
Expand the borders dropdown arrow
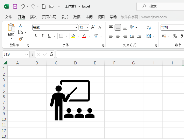coord(66,36)
